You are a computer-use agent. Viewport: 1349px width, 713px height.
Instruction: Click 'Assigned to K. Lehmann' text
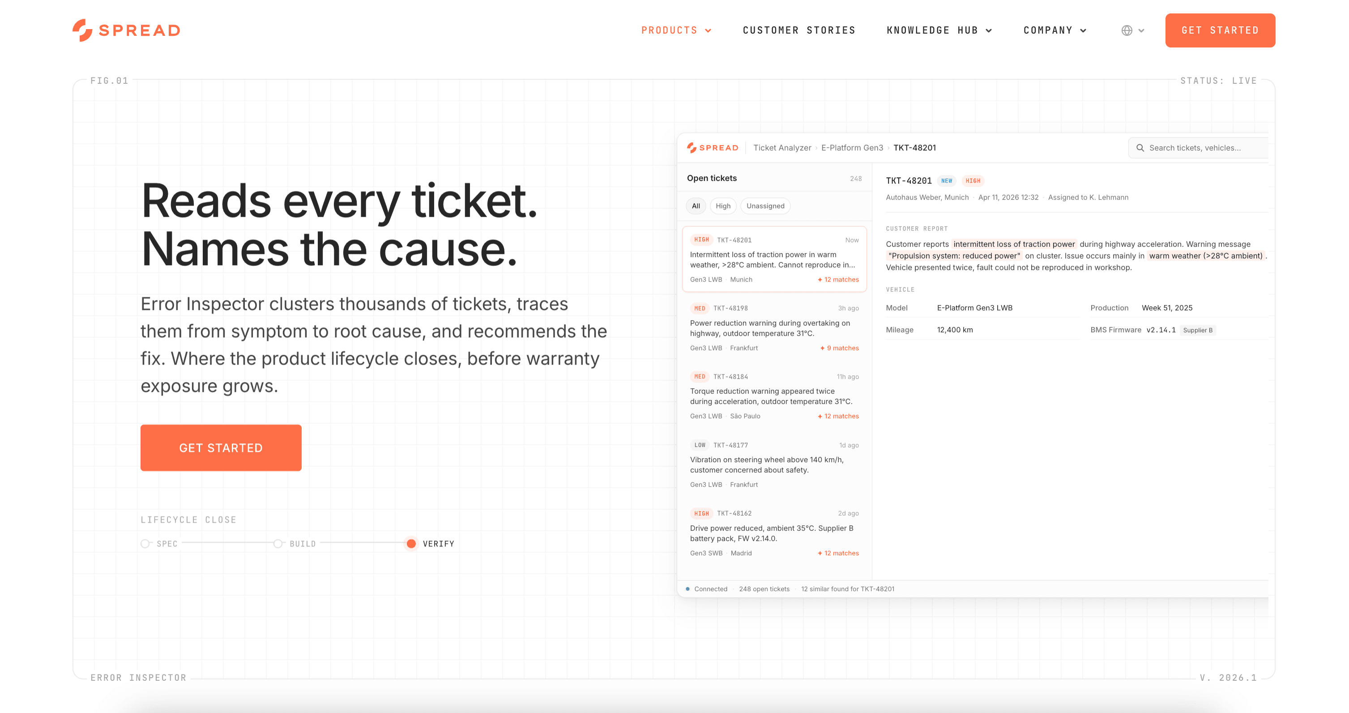tap(1088, 198)
